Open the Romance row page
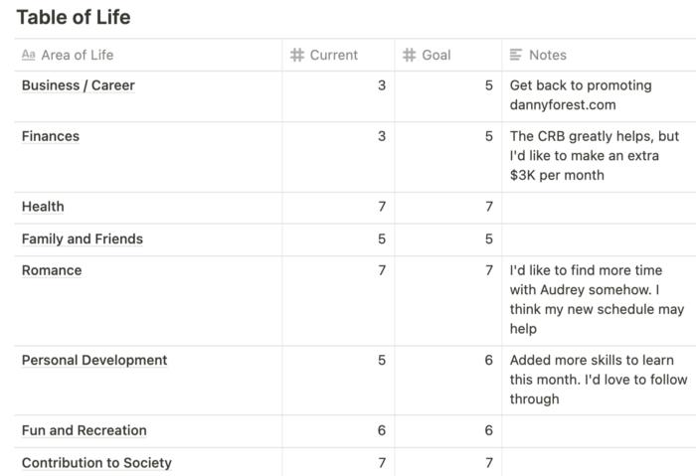Viewport: 696px width, 476px height. click(x=52, y=270)
